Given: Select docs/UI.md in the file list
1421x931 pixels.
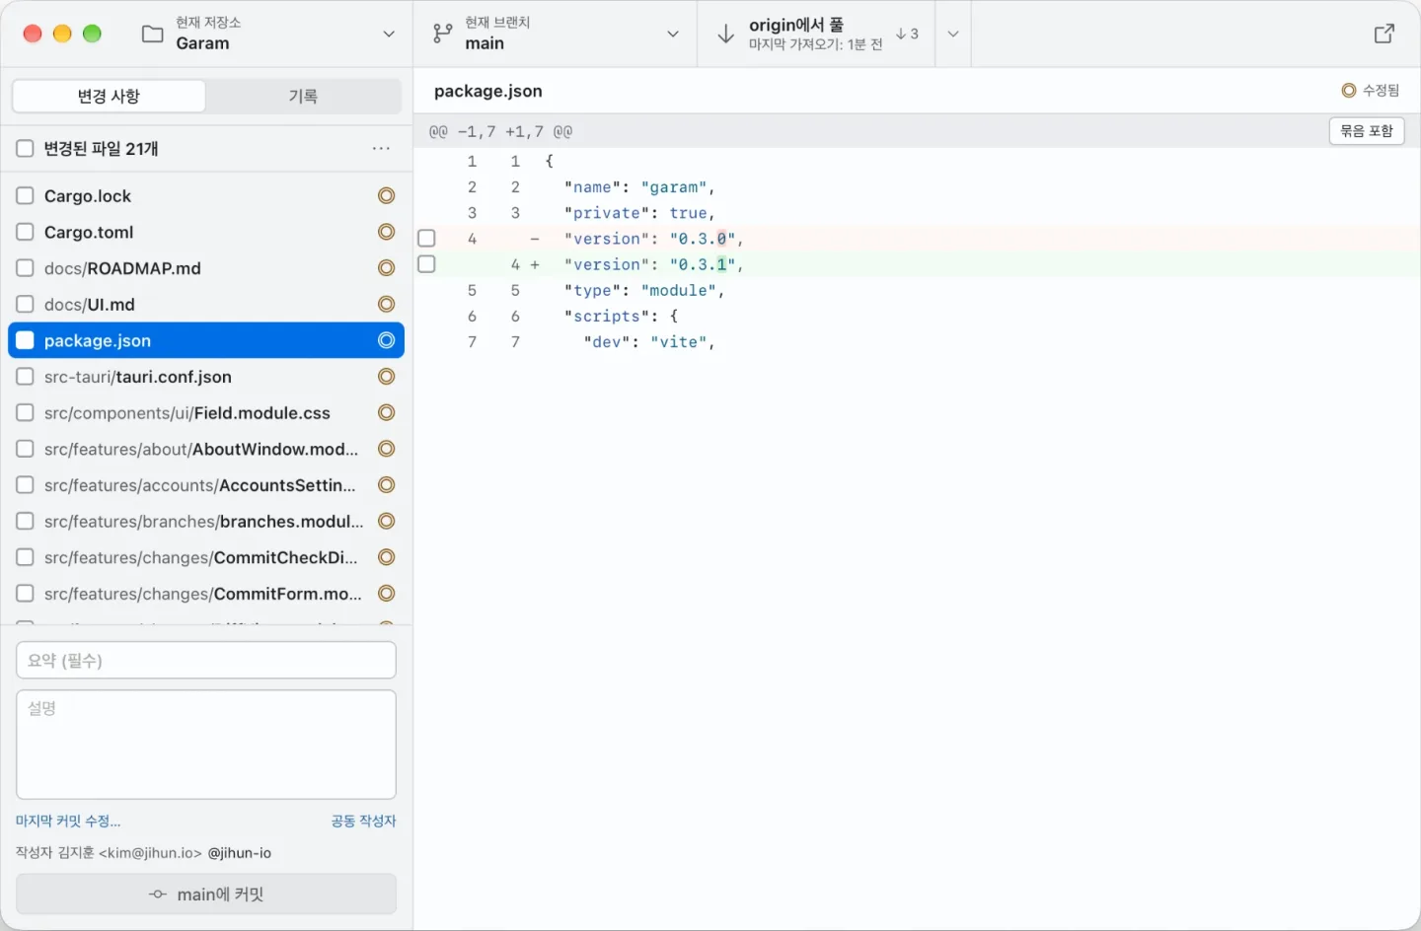Looking at the screenshot, I should coord(206,304).
